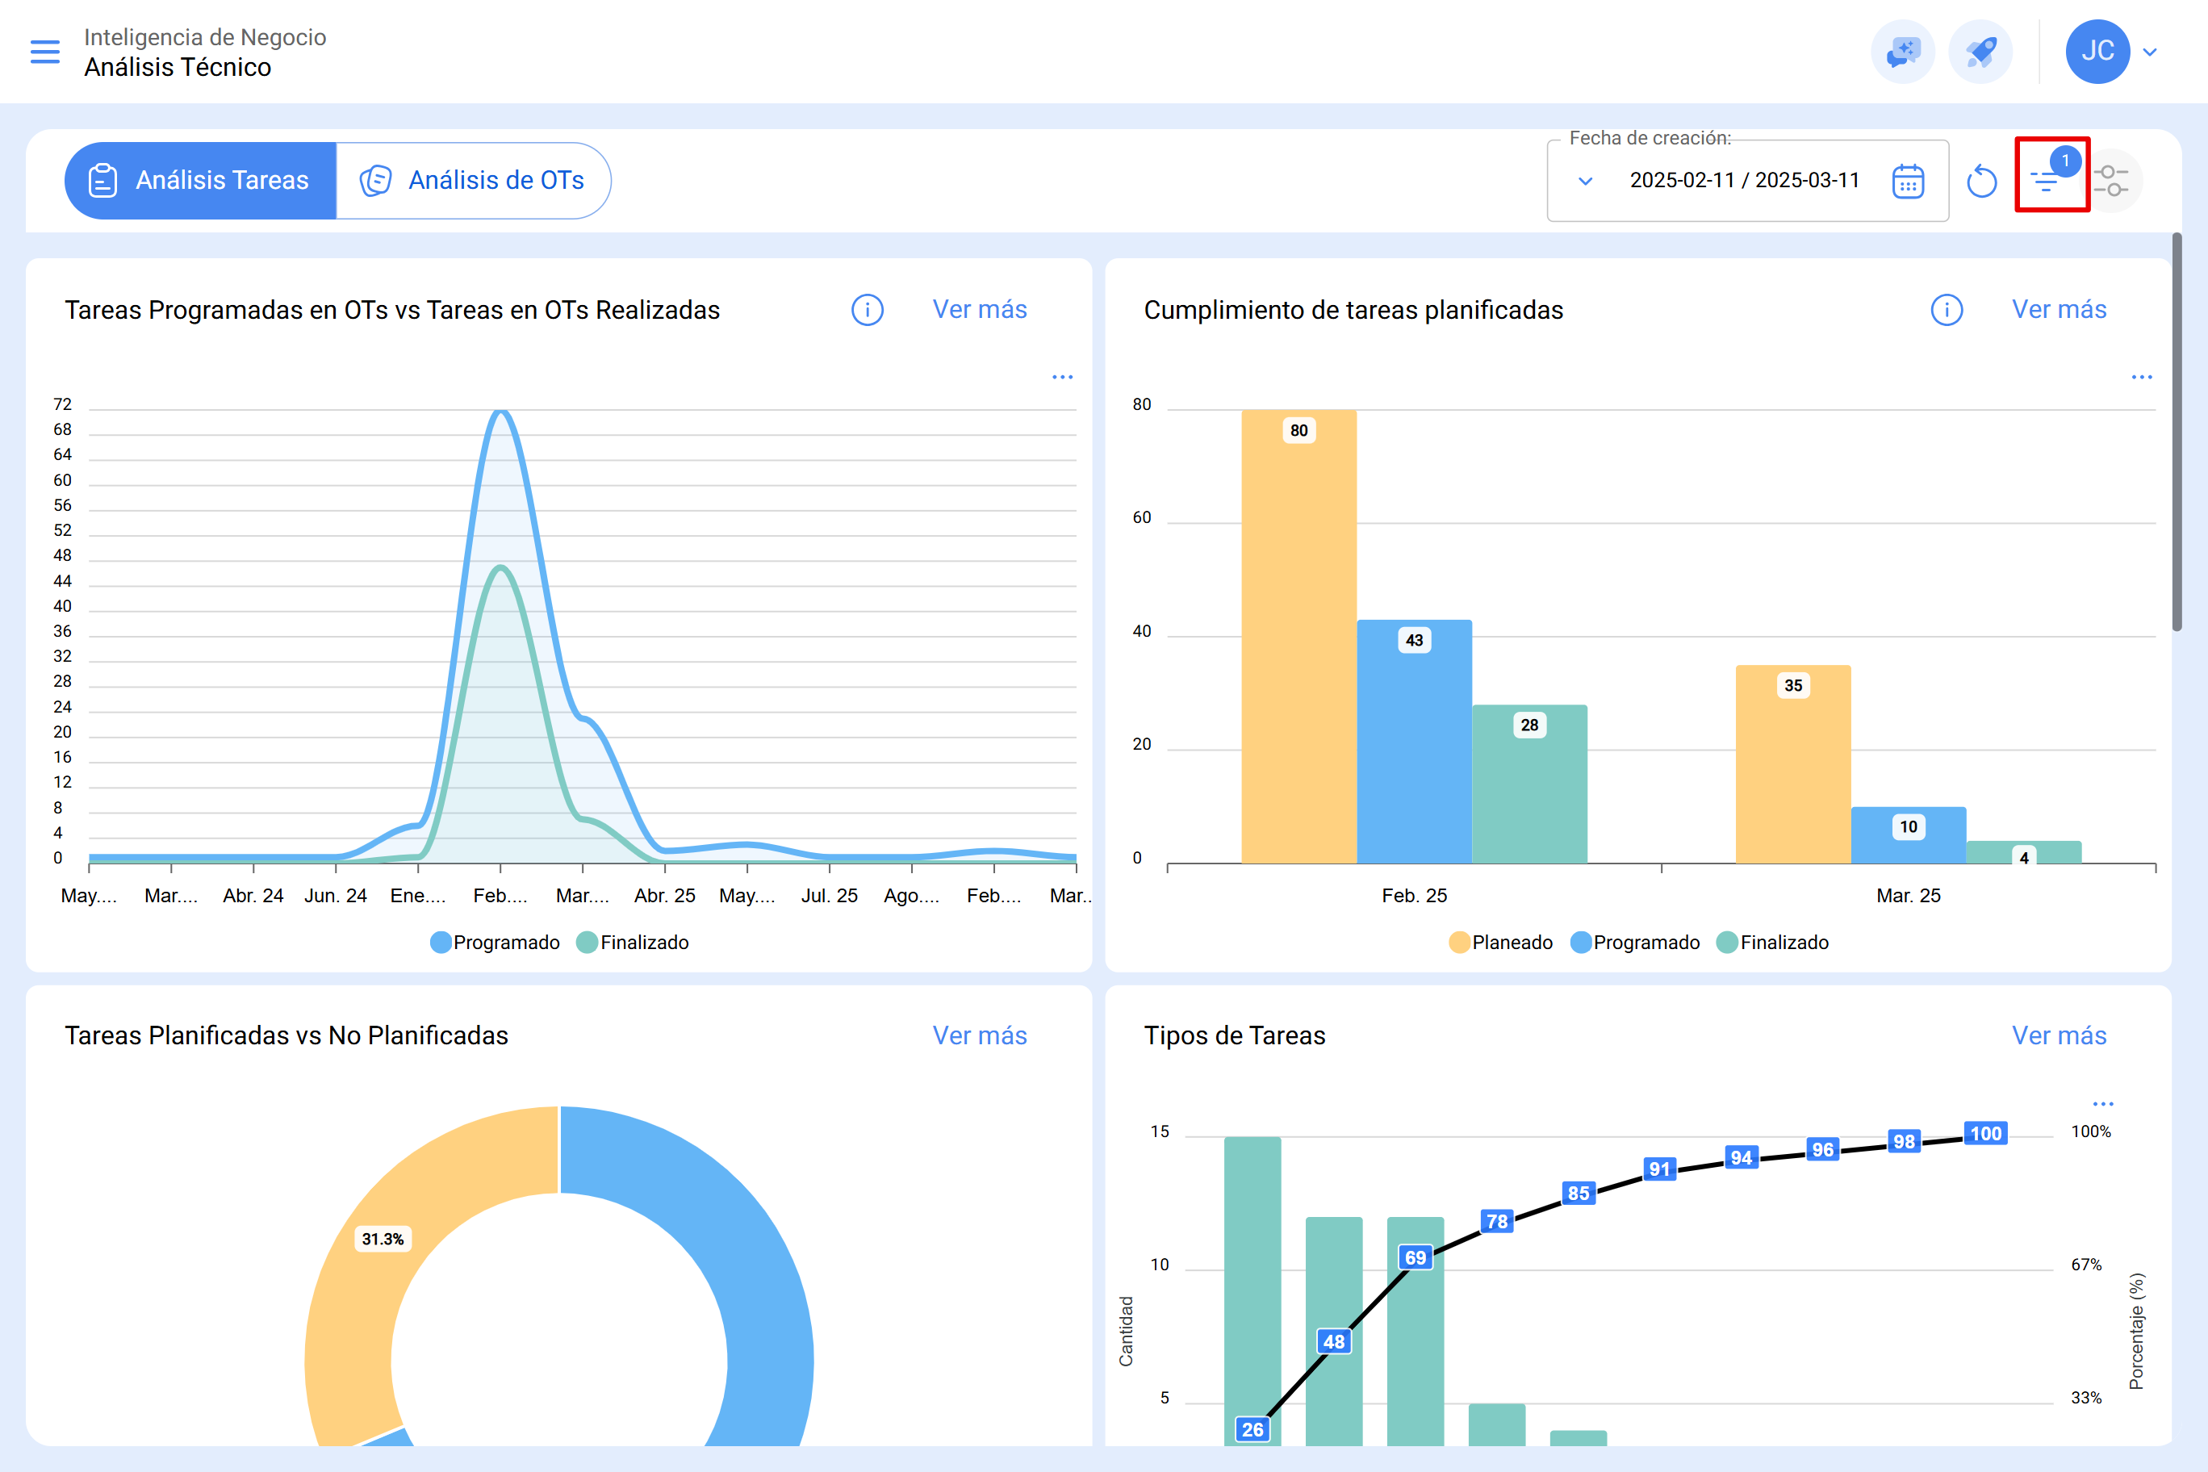Open the settings sliders icon

point(2111,180)
